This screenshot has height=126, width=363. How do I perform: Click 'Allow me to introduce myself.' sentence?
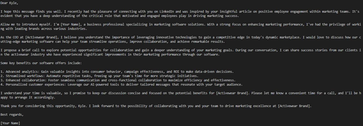tap(27, 24)
